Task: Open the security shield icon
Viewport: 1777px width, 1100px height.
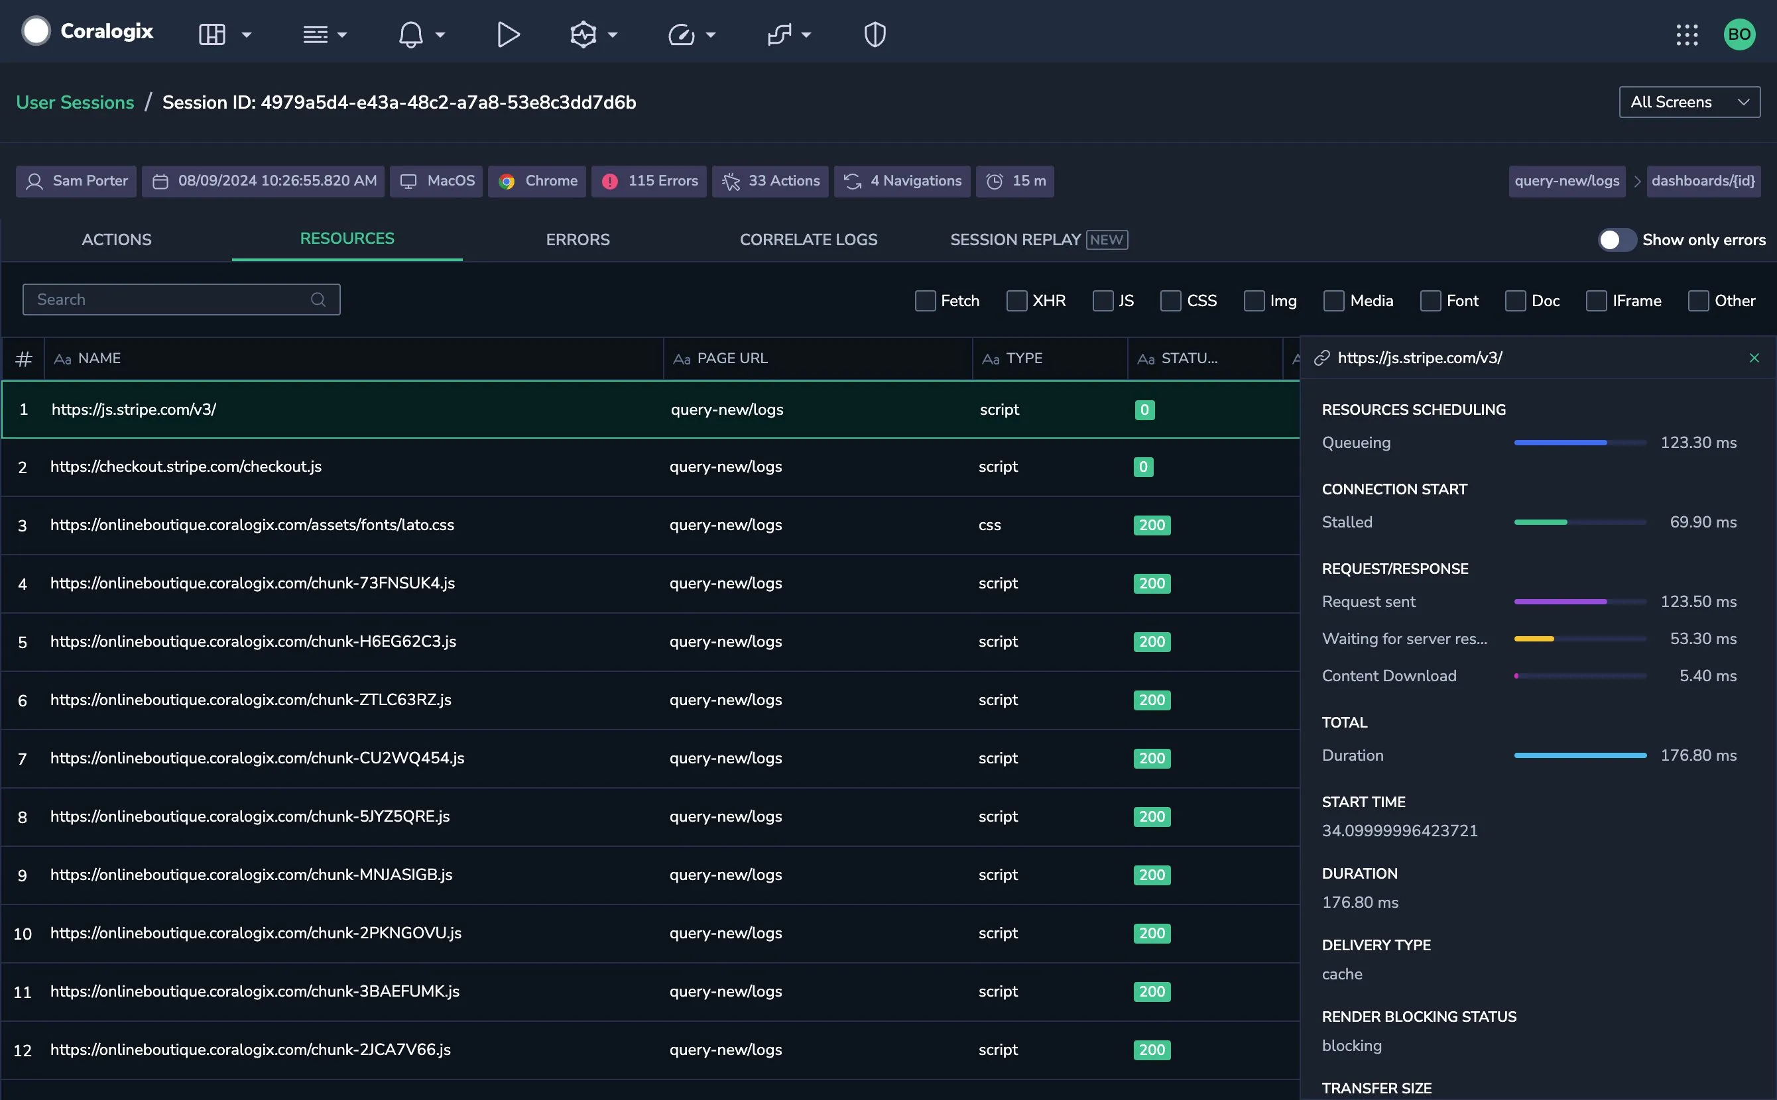Action: tap(875, 34)
